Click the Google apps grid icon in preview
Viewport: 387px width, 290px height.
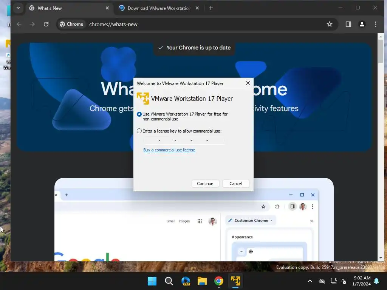point(200,221)
